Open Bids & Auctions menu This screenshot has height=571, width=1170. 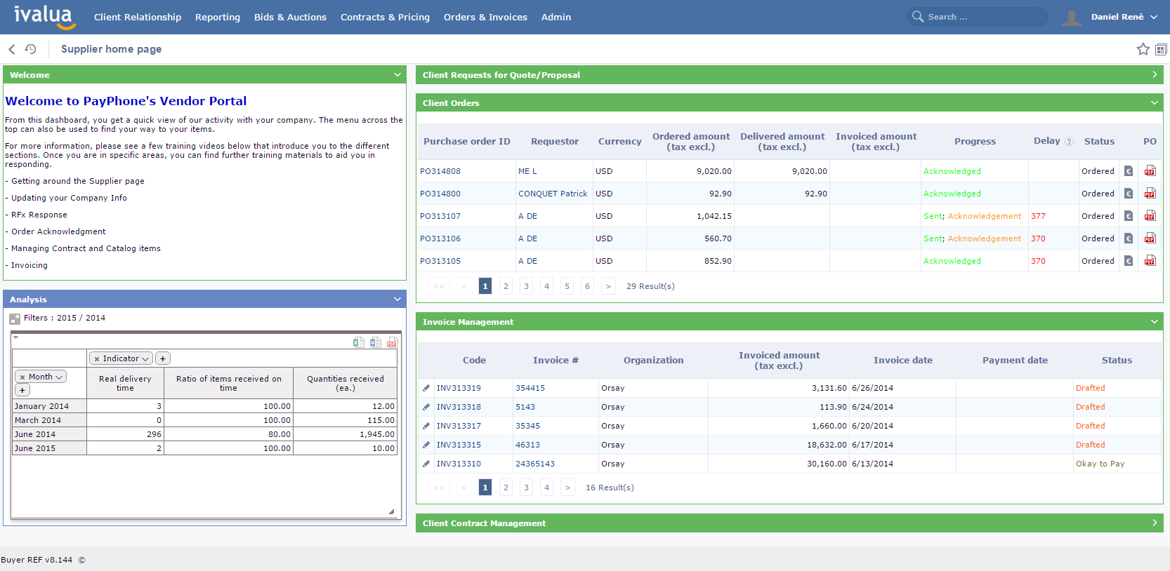click(x=290, y=17)
